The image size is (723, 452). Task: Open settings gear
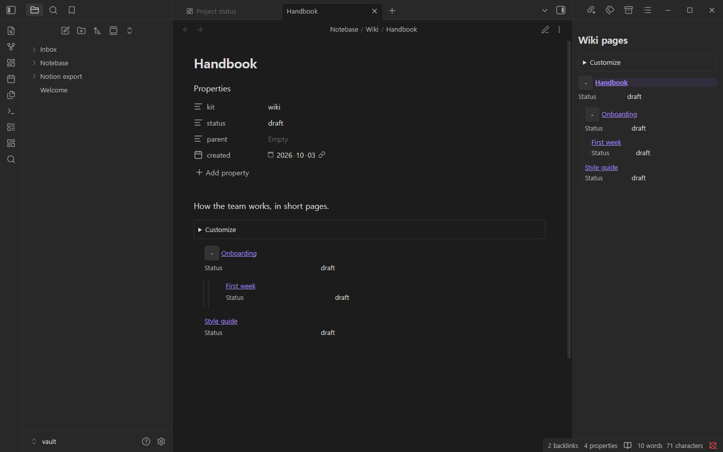(x=161, y=441)
